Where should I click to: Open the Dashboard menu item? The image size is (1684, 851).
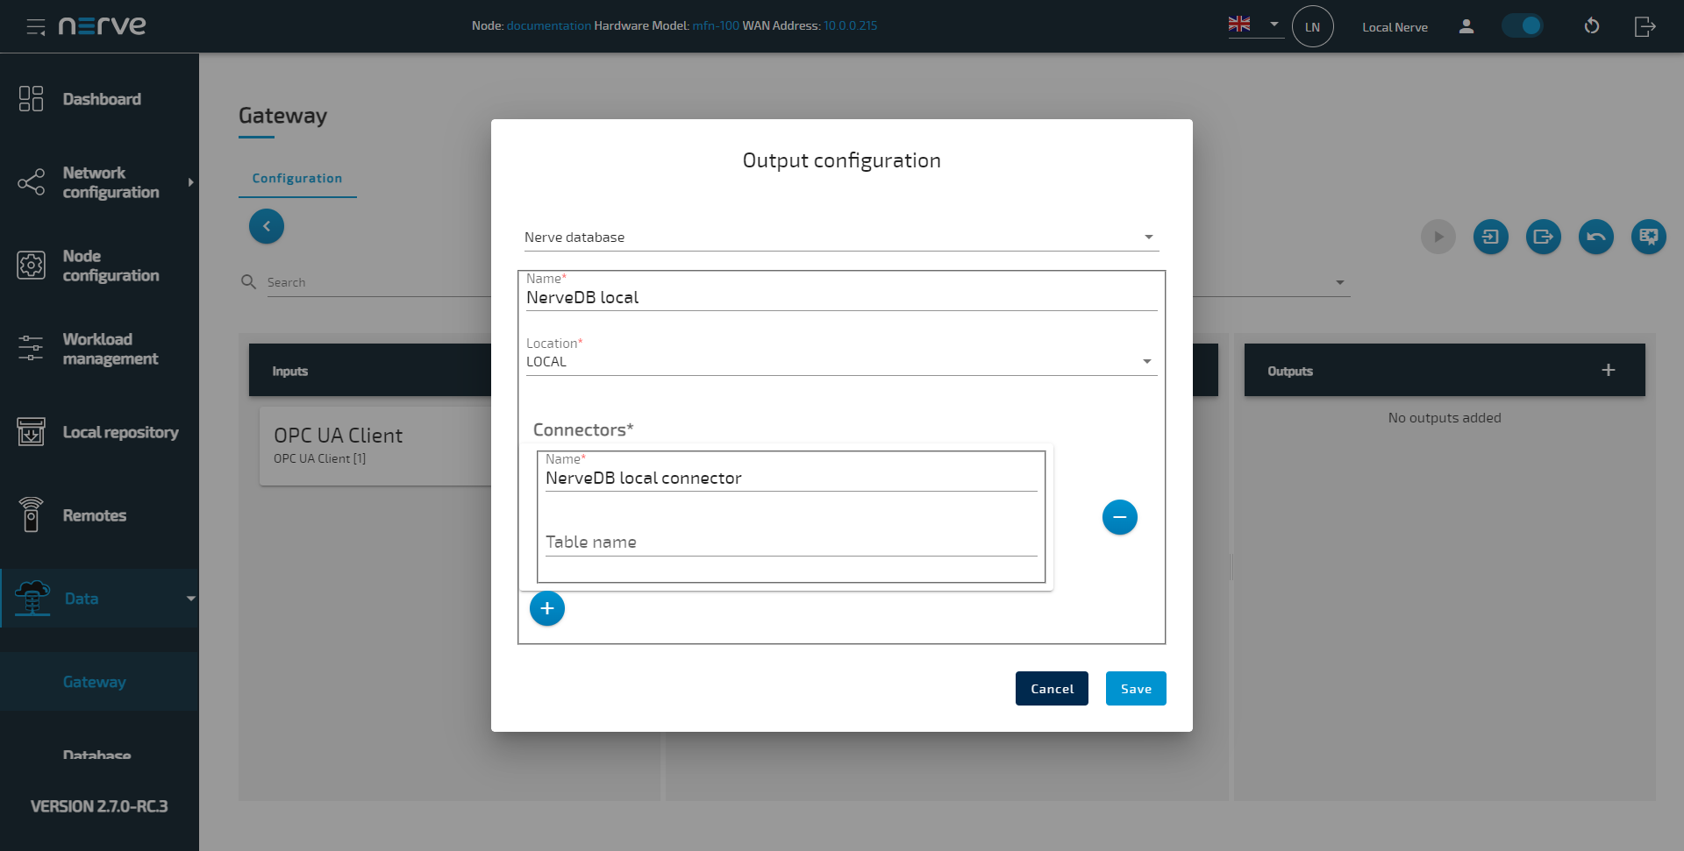[101, 99]
